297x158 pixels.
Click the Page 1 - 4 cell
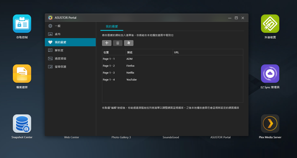point(109,80)
